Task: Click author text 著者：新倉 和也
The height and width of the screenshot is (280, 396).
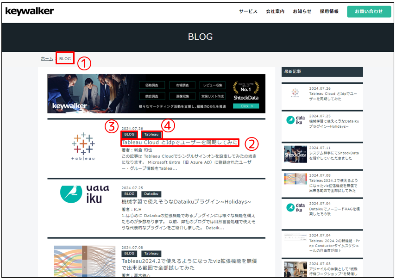Action: pos(137,150)
